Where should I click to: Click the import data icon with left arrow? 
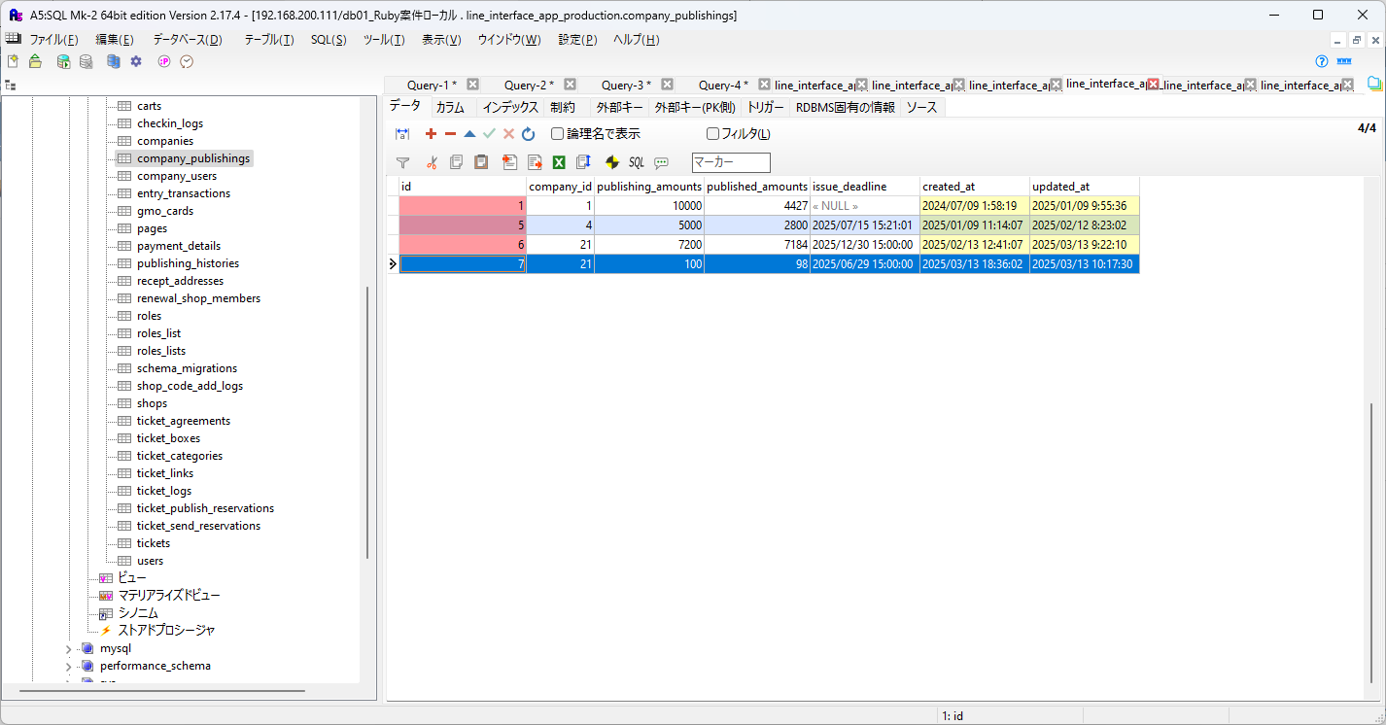(509, 162)
